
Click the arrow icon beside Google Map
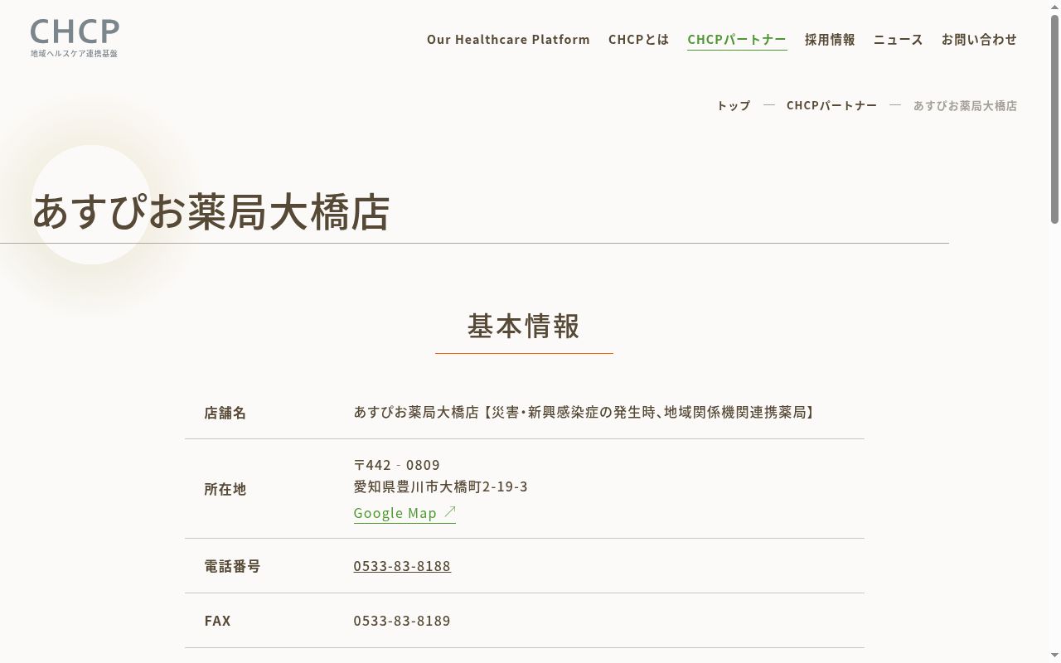coord(450,512)
